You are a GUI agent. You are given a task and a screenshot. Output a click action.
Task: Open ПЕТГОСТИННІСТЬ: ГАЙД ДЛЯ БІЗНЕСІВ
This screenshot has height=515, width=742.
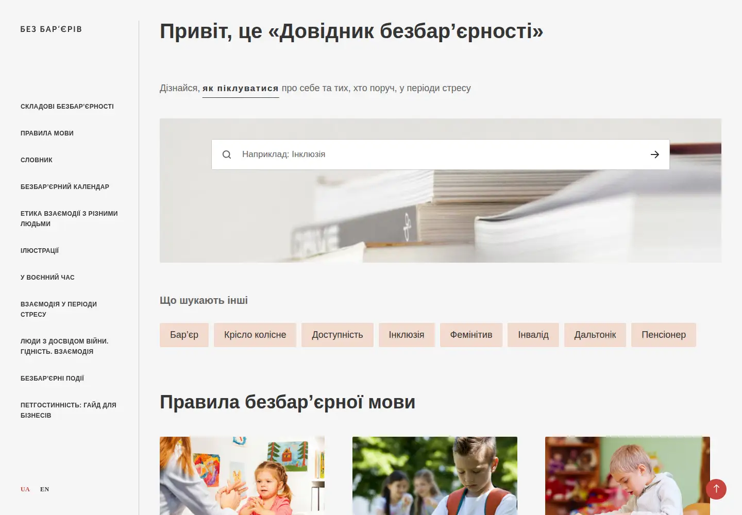69,410
